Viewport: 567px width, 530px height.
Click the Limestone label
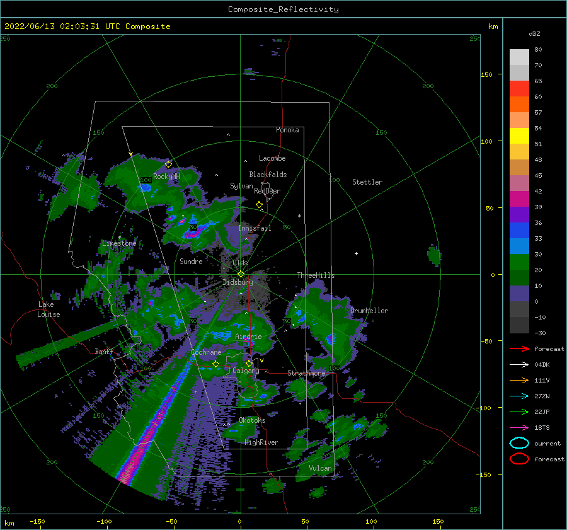[119, 243]
